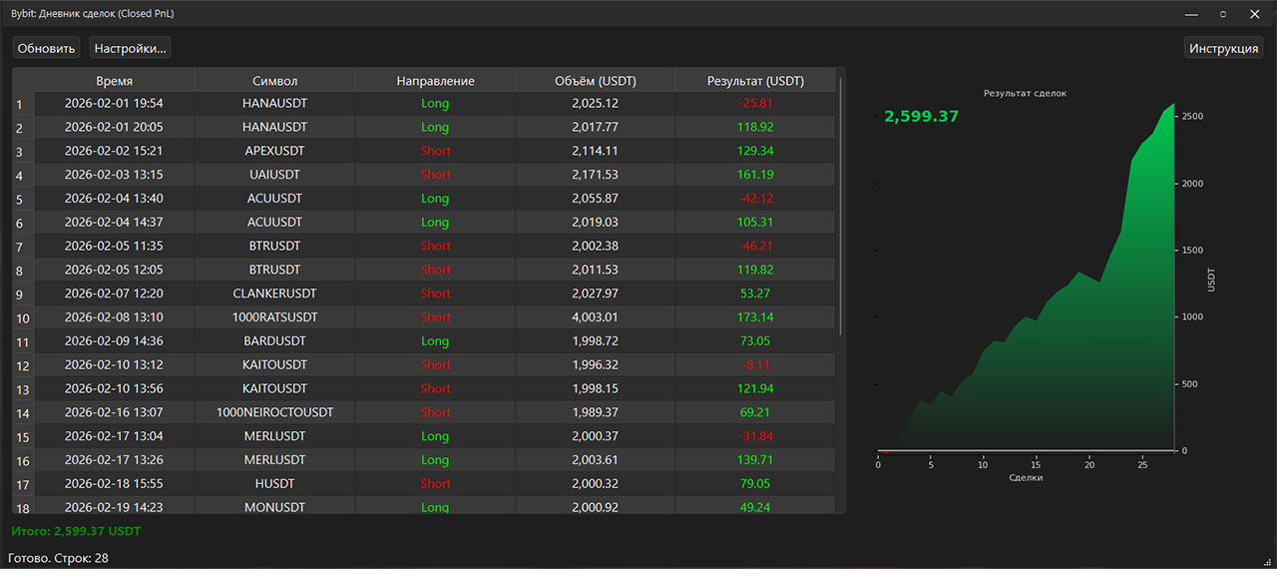Maximize the Bybit trade journal window
Image resolution: width=1277 pixels, height=579 pixels.
[x=1222, y=14]
